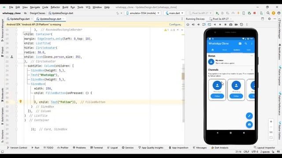Screen dimensions: 282x158
Task: Open emulator snapshots clock icon
Action: [241, 25]
